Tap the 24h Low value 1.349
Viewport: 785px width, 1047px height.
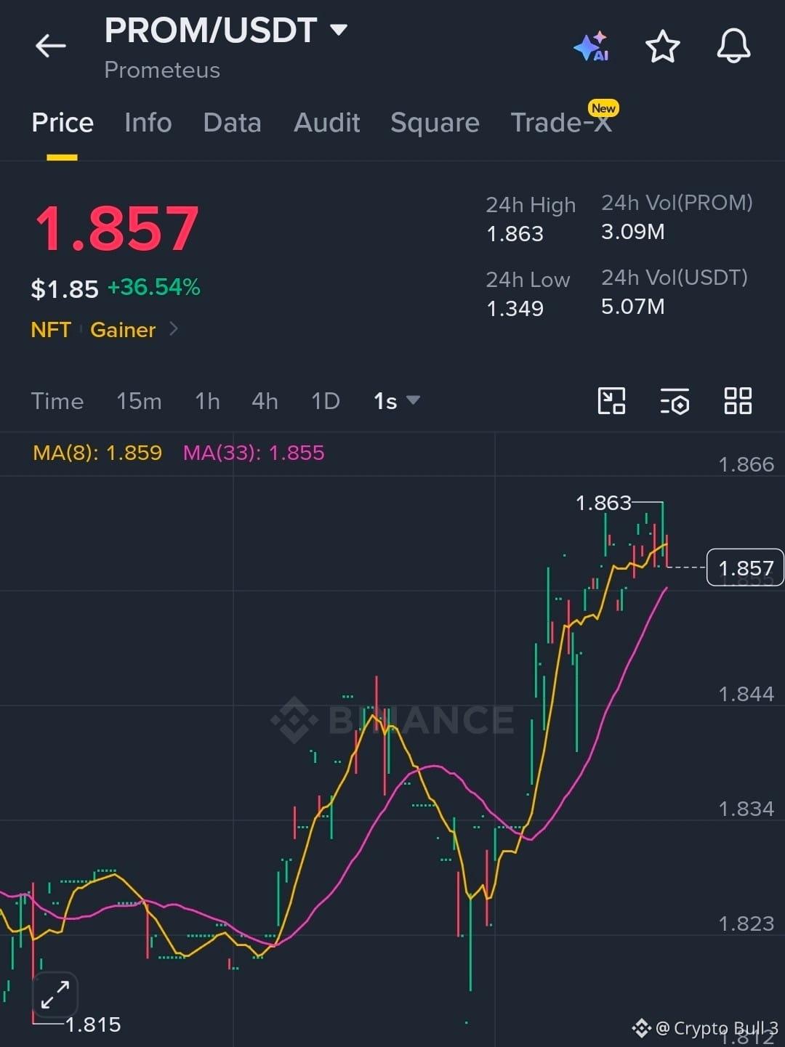(x=515, y=309)
